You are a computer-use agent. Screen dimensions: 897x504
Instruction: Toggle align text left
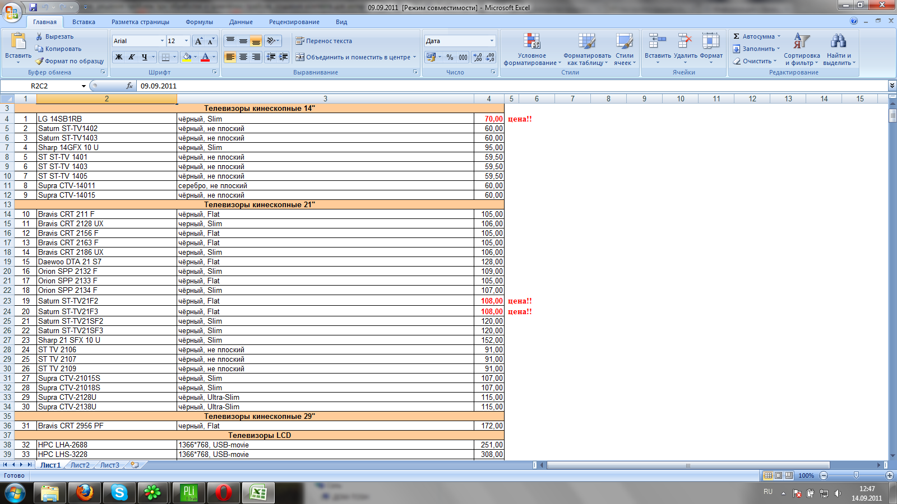click(x=230, y=57)
